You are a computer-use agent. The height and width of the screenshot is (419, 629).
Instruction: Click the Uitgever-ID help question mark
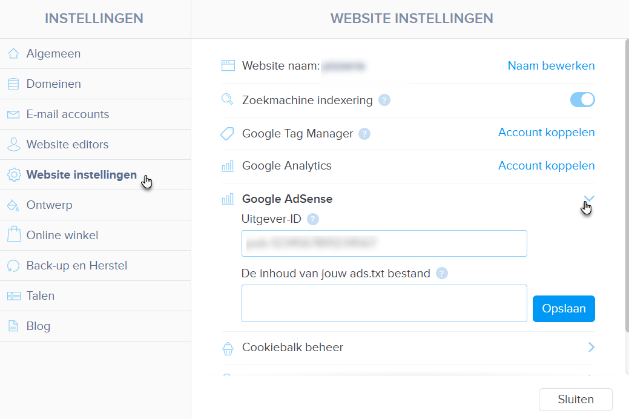(x=313, y=219)
